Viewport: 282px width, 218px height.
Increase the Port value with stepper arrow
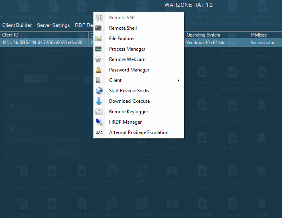45,77
